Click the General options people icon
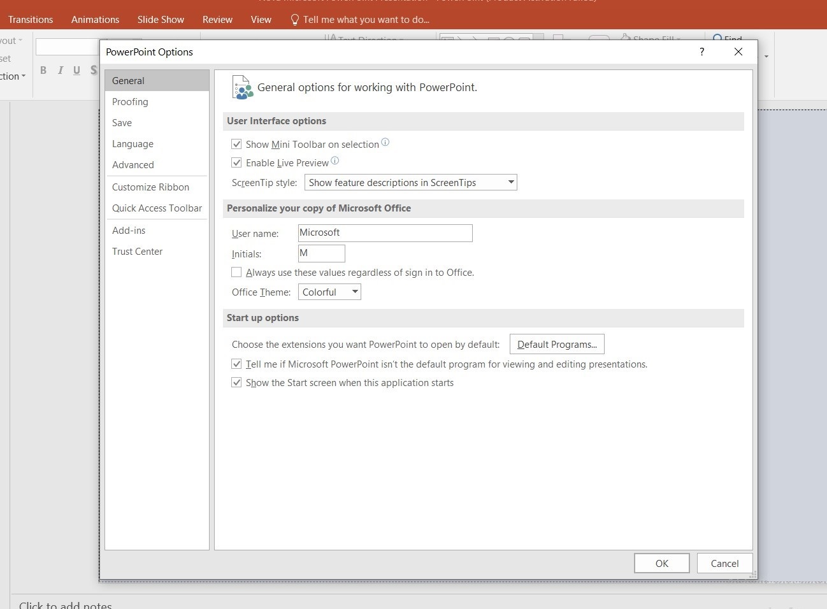The image size is (827, 609). tap(242, 88)
